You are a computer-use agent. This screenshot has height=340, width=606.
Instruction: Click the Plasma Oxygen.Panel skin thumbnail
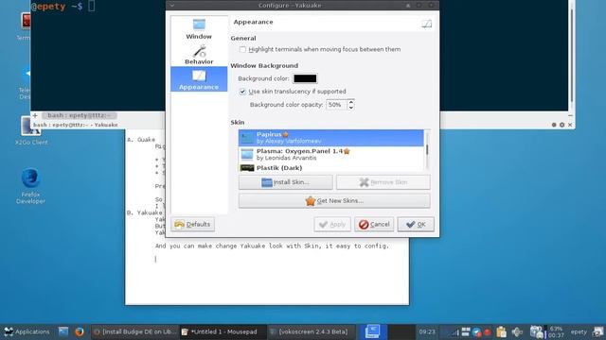pyautogui.click(x=247, y=154)
